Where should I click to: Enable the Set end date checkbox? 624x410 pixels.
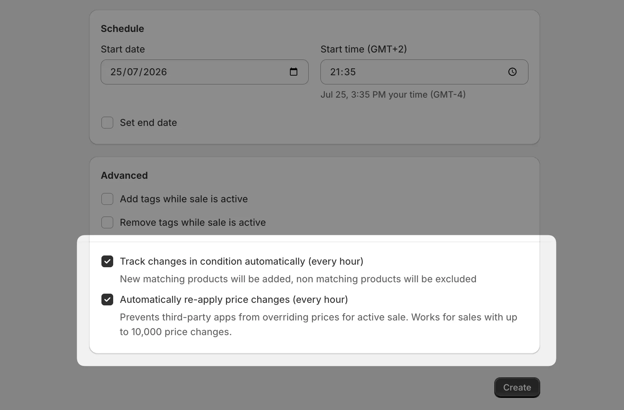tap(107, 123)
